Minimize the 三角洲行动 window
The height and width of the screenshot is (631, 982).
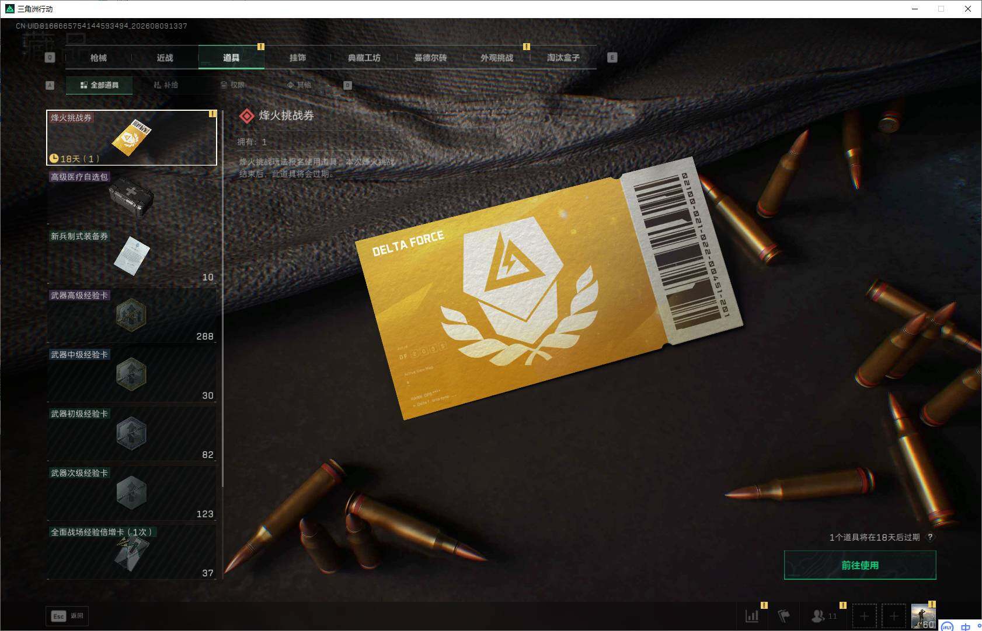click(x=915, y=9)
